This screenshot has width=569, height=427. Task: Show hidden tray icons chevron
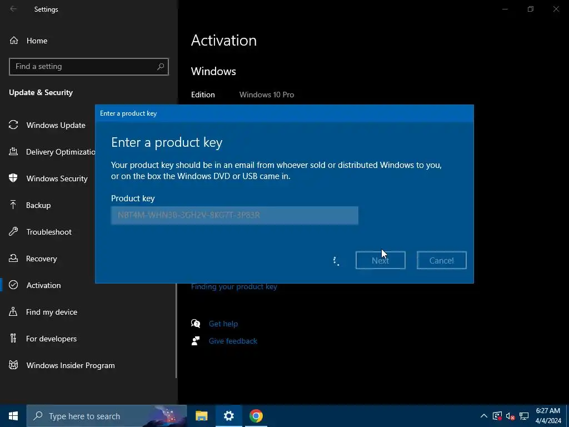point(484,416)
